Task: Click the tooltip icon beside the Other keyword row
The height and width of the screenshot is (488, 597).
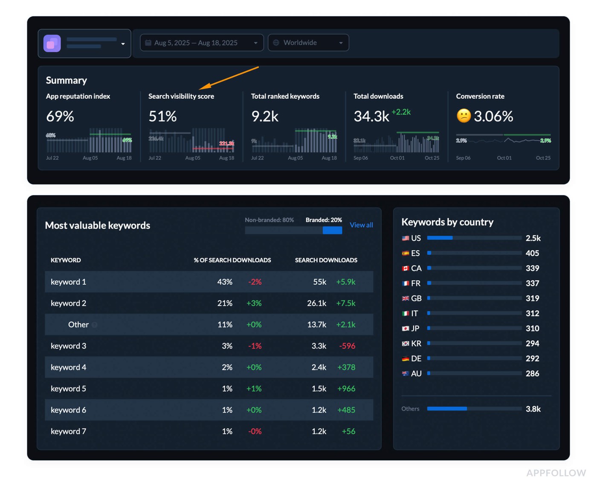Action: click(x=95, y=324)
